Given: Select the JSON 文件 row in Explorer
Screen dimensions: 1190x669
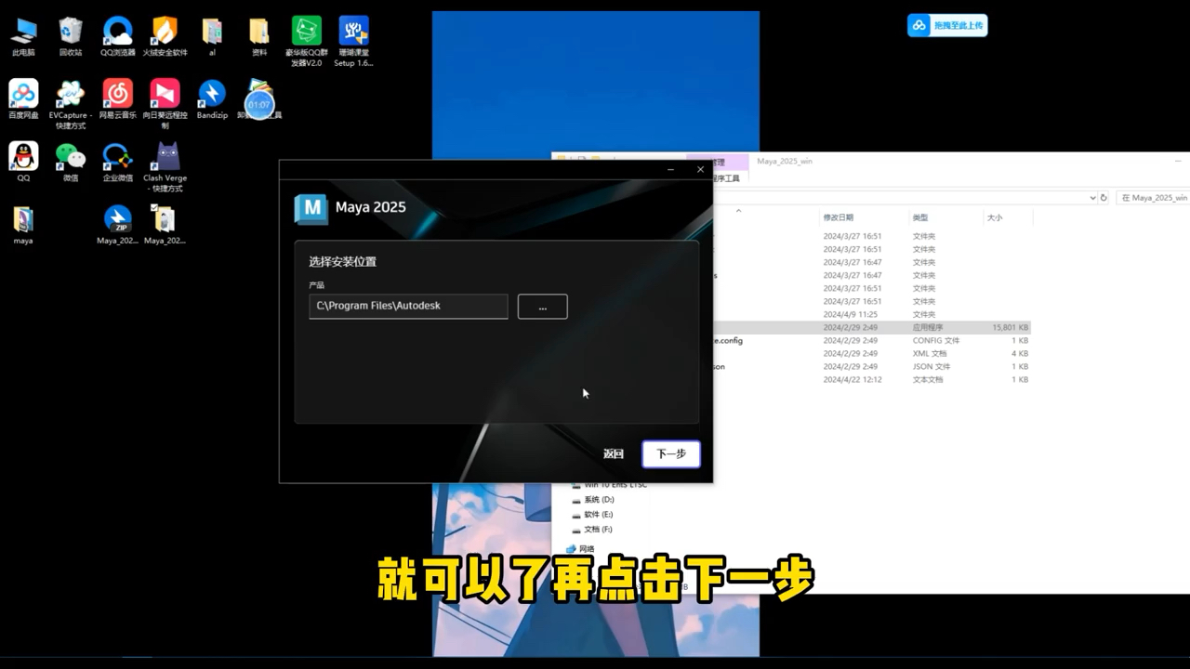Looking at the screenshot, I should coord(872,366).
